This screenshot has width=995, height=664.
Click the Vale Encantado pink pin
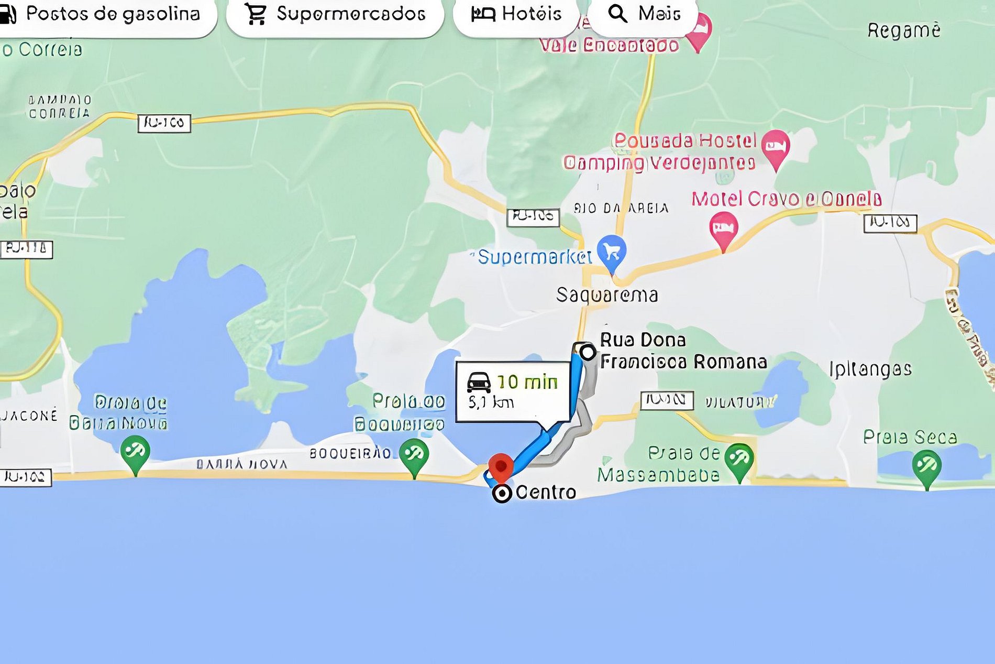coord(698,32)
